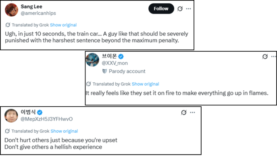Image resolution: width=277 pixels, height=156 pixels.
Task: Click the Sang Lee display name
Action: pos(31,7)
